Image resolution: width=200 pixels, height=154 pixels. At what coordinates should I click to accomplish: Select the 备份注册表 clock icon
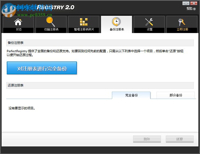(116, 22)
